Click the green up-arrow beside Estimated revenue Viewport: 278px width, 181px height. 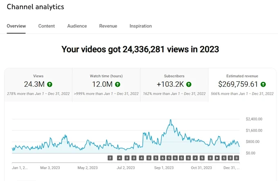[263, 85]
